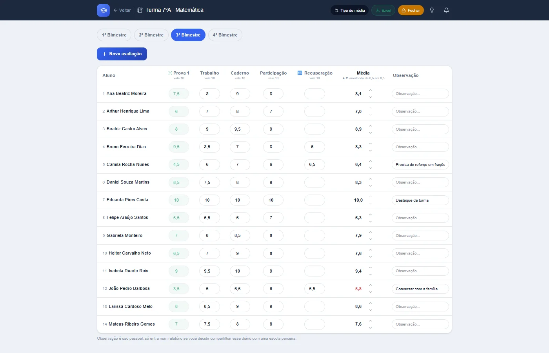549x353 pixels.
Task: Export grades with the Excel button
Action: [x=383, y=10]
